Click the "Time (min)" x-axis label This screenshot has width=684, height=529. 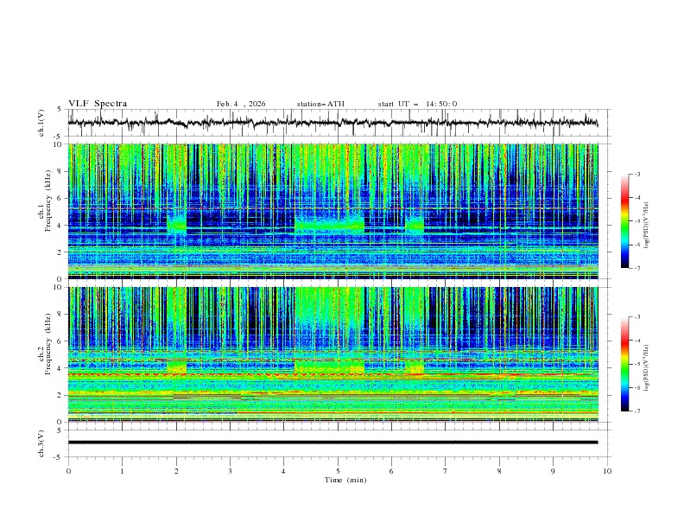345,480
